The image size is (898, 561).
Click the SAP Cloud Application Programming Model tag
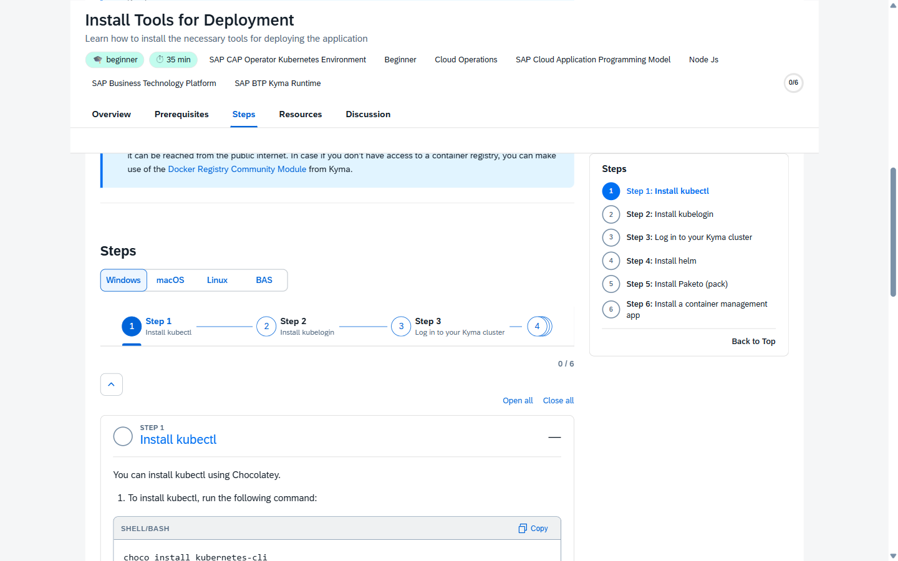coord(593,60)
